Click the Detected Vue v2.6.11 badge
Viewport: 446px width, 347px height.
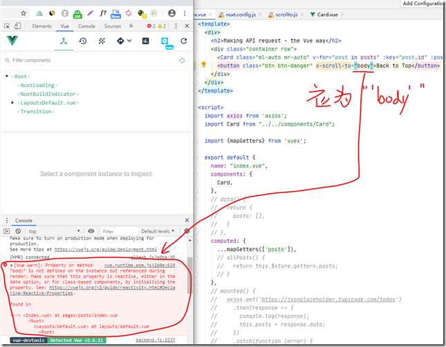click(77, 340)
